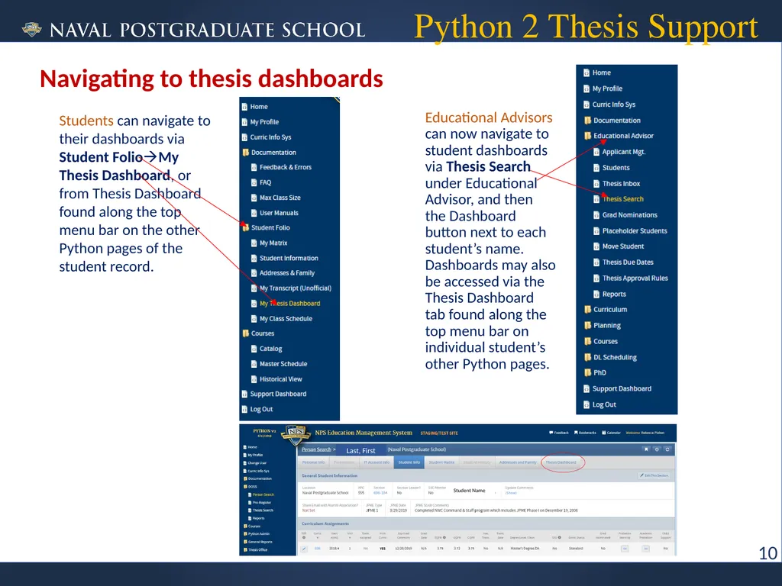
Task: Click Welcome Rebecca Pieken in the header
Action: coord(645,433)
